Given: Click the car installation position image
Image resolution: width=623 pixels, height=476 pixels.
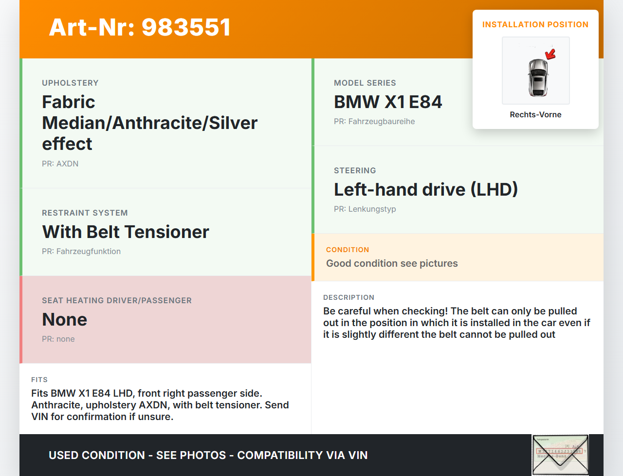Looking at the screenshot, I should 535,71.
